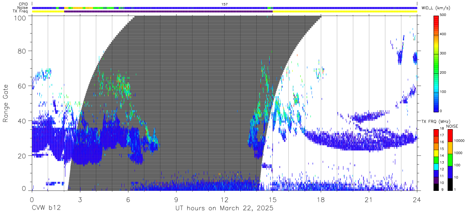Click the purple swatch in TX FRQ legend
Image resolution: width=469 pixels, height=216 pixels.
(x=436, y=180)
